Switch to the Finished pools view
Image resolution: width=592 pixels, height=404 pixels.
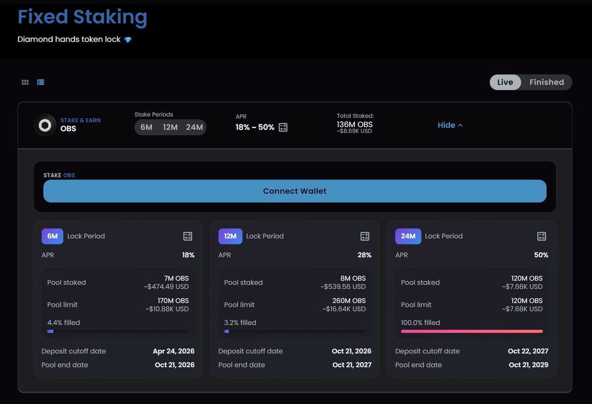(x=547, y=82)
